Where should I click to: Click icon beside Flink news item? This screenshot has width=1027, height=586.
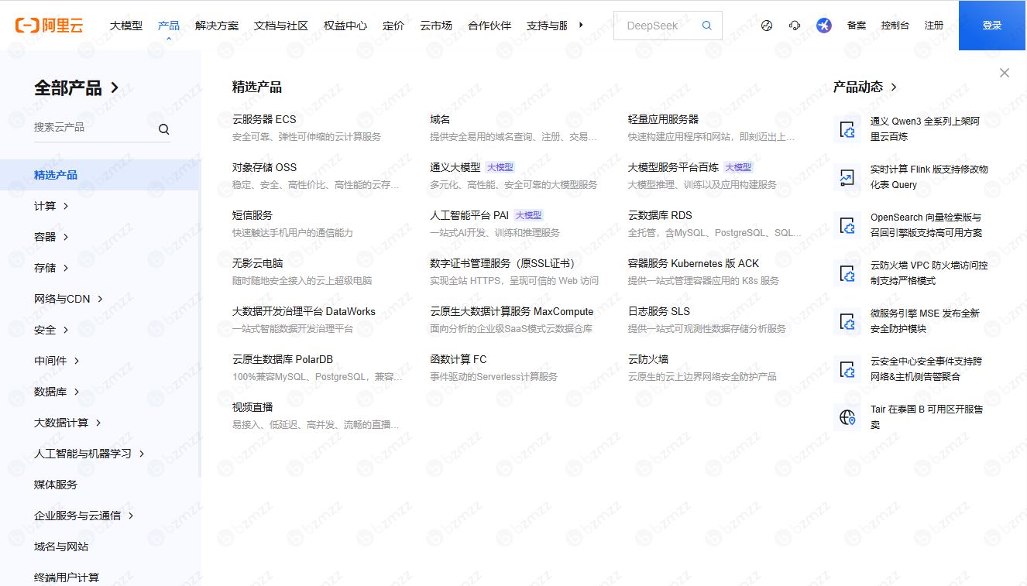[847, 177]
